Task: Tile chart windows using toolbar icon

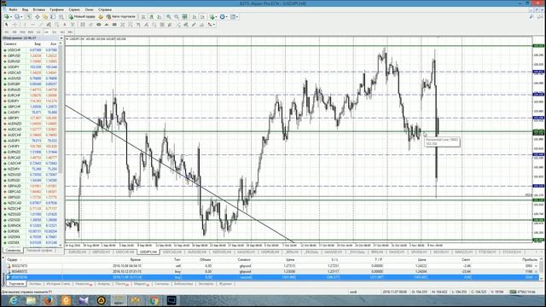Action: (184, 17)
